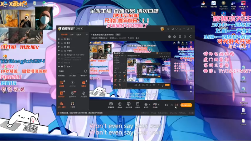Lock the Bongo Cat Mver source

[x=62, y=55]
